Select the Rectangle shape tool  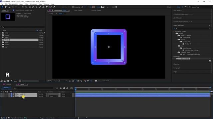point(30,7)
